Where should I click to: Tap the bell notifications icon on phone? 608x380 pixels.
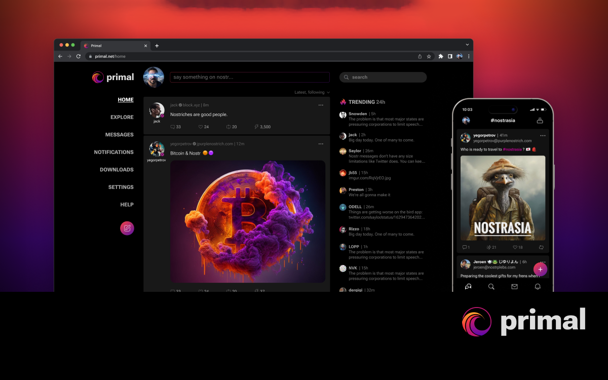pos(538,287)
